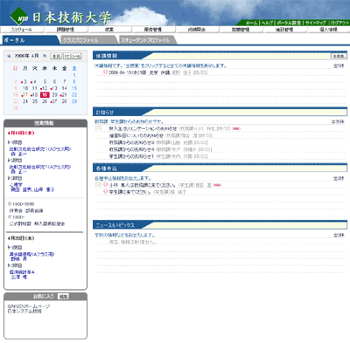Viewport: 350px width, 343px height.
Task: Click alert icon beside 2006-04-19 cancellation entry
Action: point(106,72)
